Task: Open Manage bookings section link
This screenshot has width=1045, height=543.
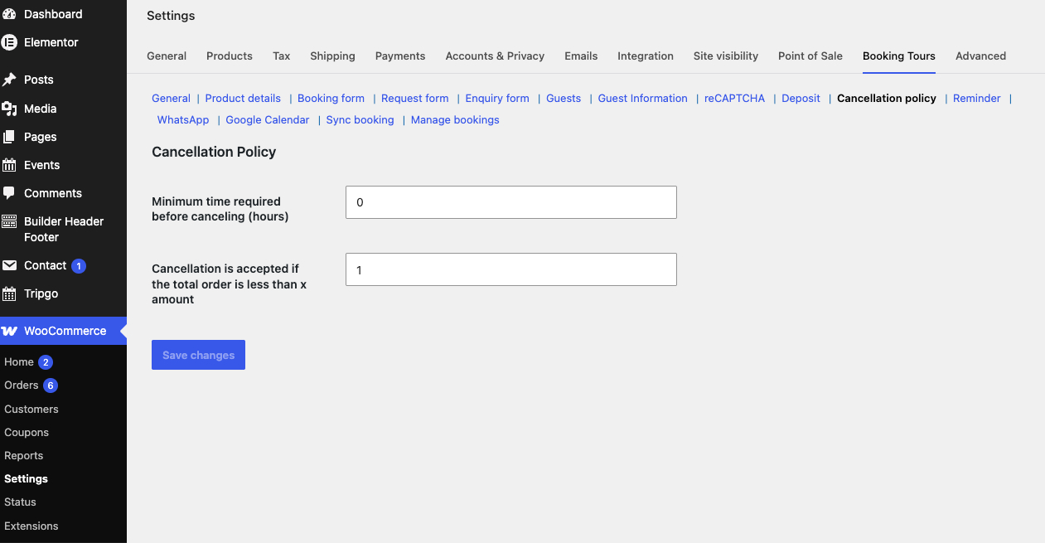Action: tap(455, 119)
